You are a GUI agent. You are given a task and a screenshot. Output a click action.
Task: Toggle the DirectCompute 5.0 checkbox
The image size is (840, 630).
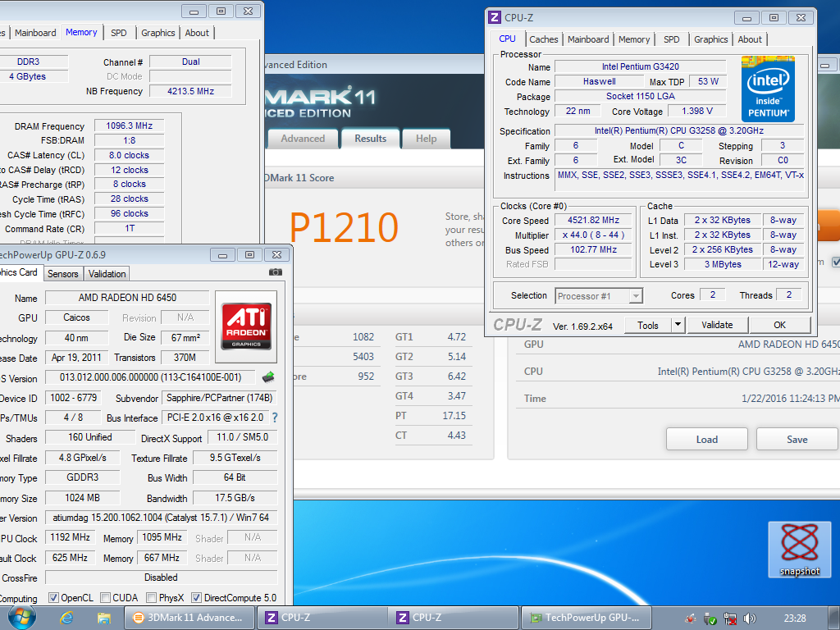click(196, 598)
